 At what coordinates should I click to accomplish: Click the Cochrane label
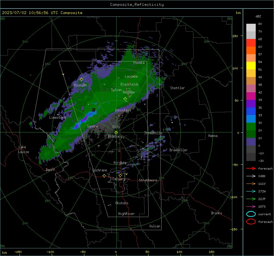[x=100, y=170]
